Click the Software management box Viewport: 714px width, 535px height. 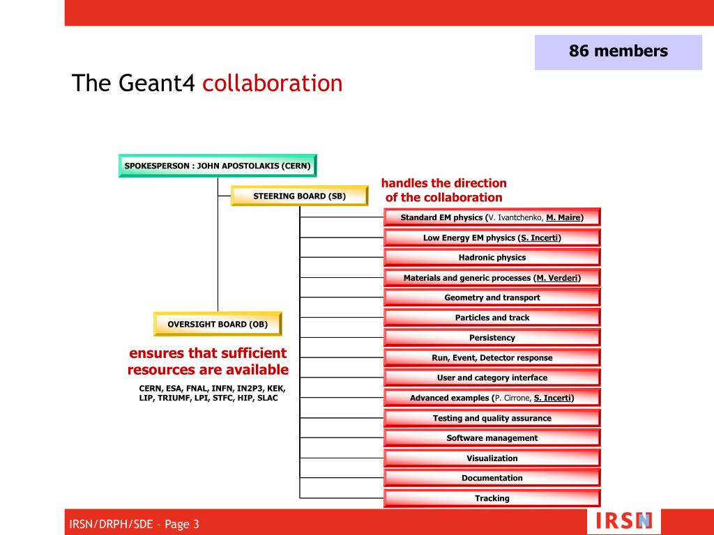492,437
